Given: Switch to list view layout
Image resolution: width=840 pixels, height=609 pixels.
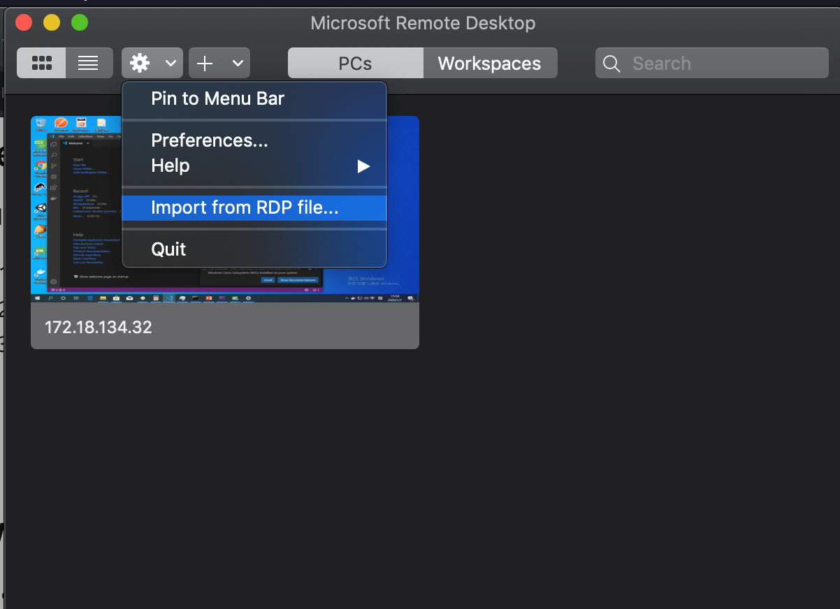Looking at the screenshot, I should (x=89, y=64).
